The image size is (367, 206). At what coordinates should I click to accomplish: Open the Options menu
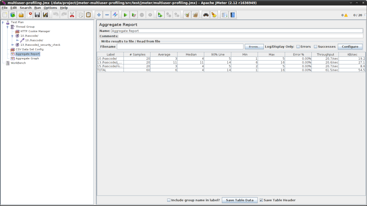pos(50,8)
